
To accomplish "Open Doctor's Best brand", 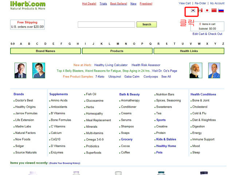I will point(24,100).
